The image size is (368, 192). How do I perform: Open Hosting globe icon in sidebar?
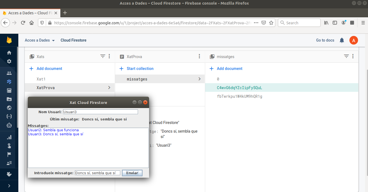[9, 108]
